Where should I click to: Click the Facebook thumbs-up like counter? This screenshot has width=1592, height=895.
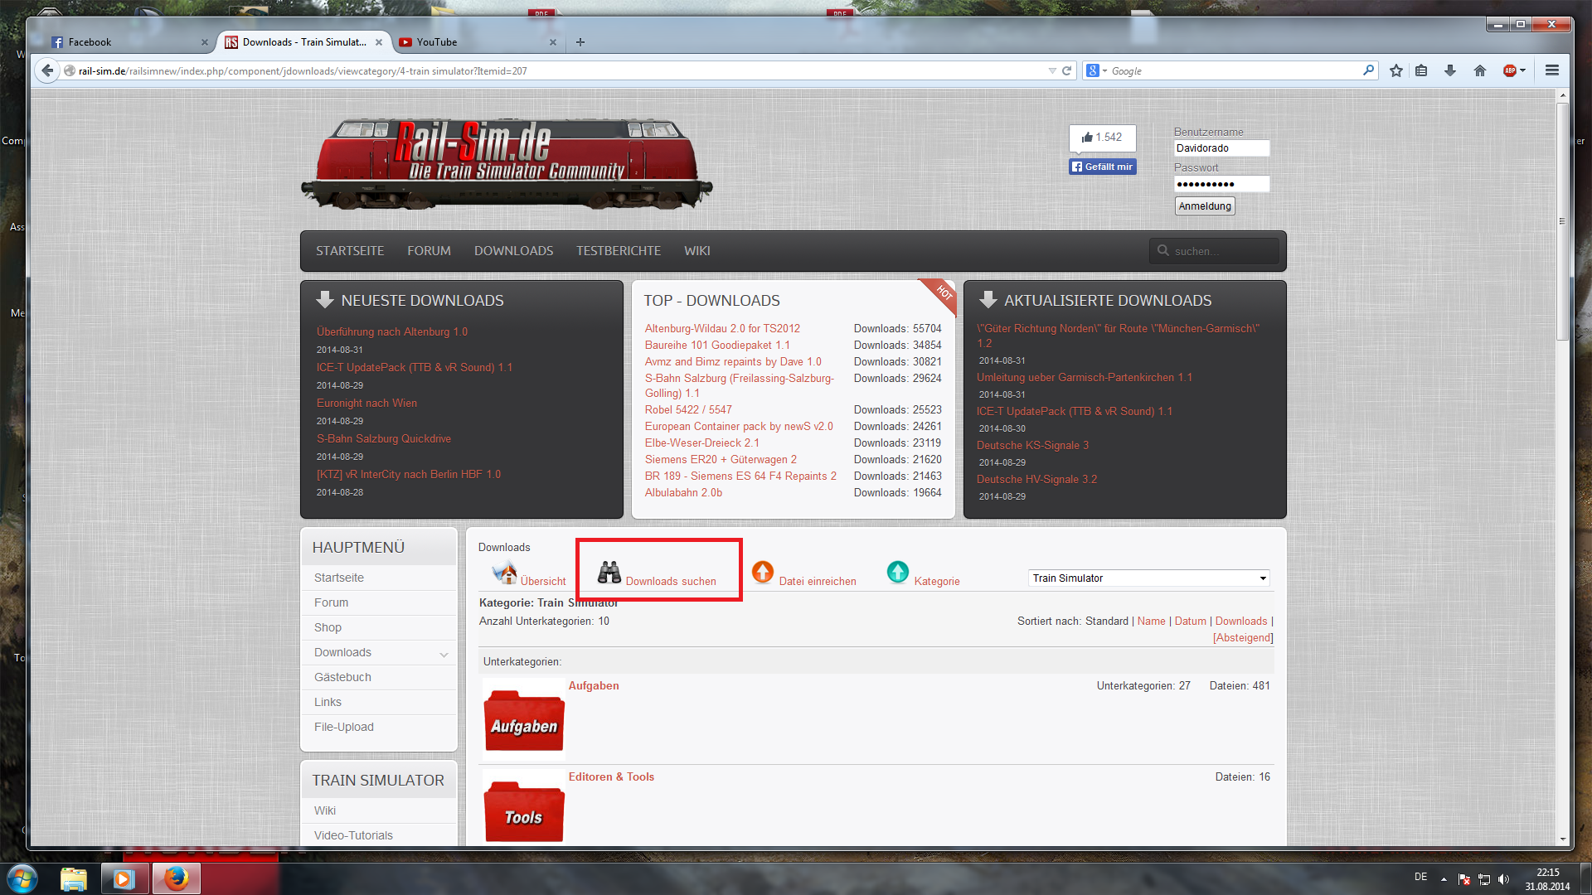pyautogui.click(x=1102, y=138)
